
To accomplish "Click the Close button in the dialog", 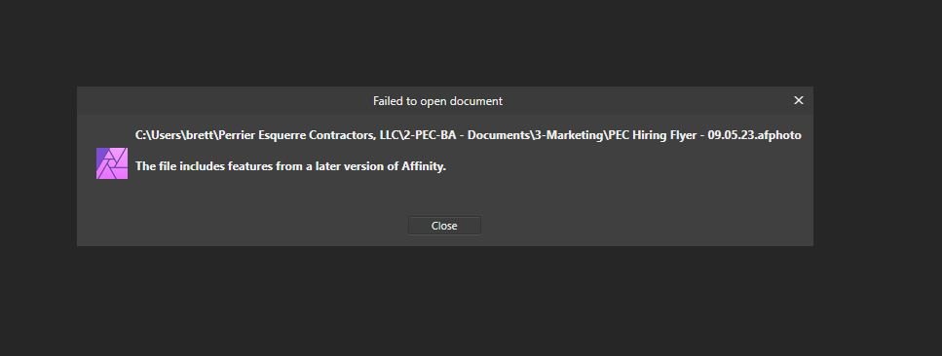I will point(444,226).
